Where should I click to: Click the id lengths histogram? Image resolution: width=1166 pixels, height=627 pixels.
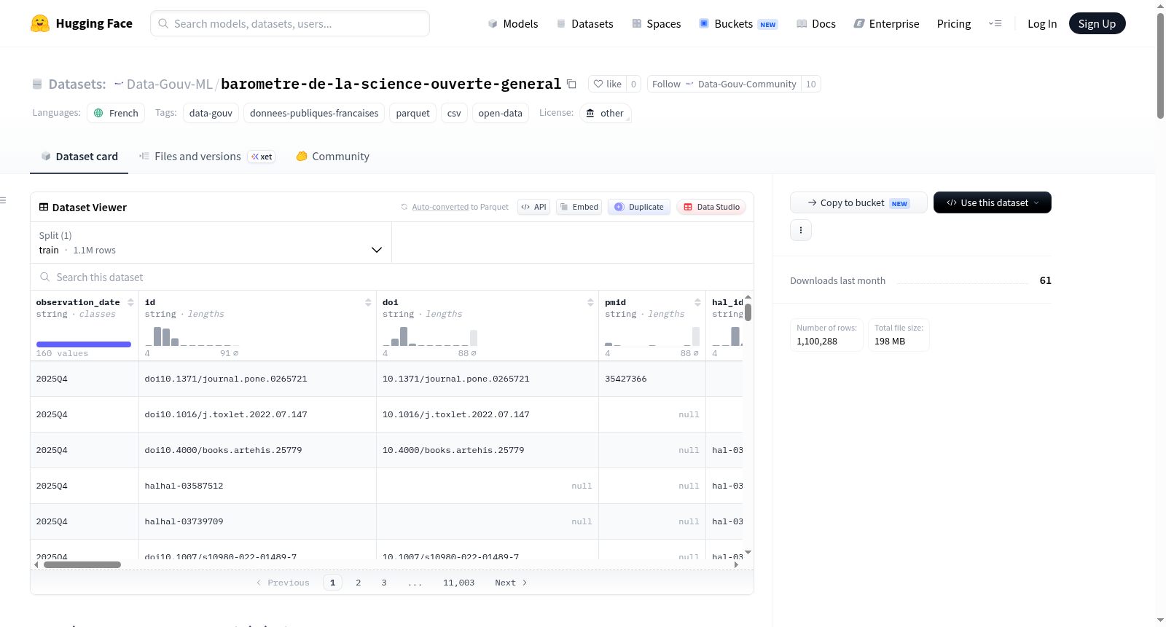pyautogui.click(x=192, y=336)
